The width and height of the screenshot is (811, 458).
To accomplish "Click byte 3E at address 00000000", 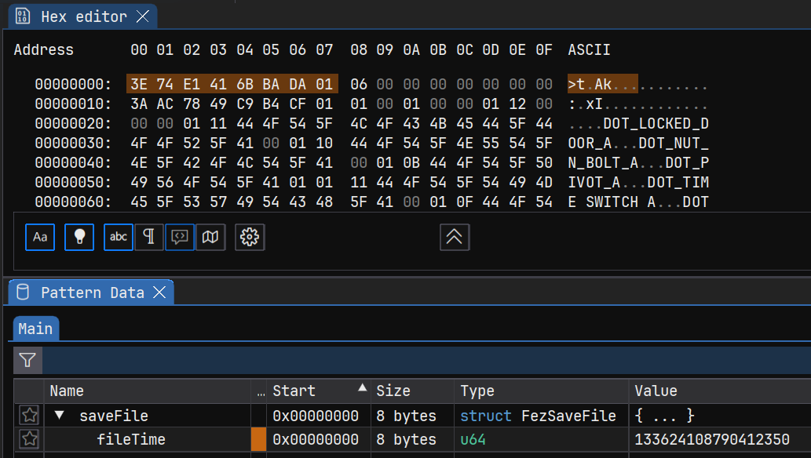I will pos(139,84).
